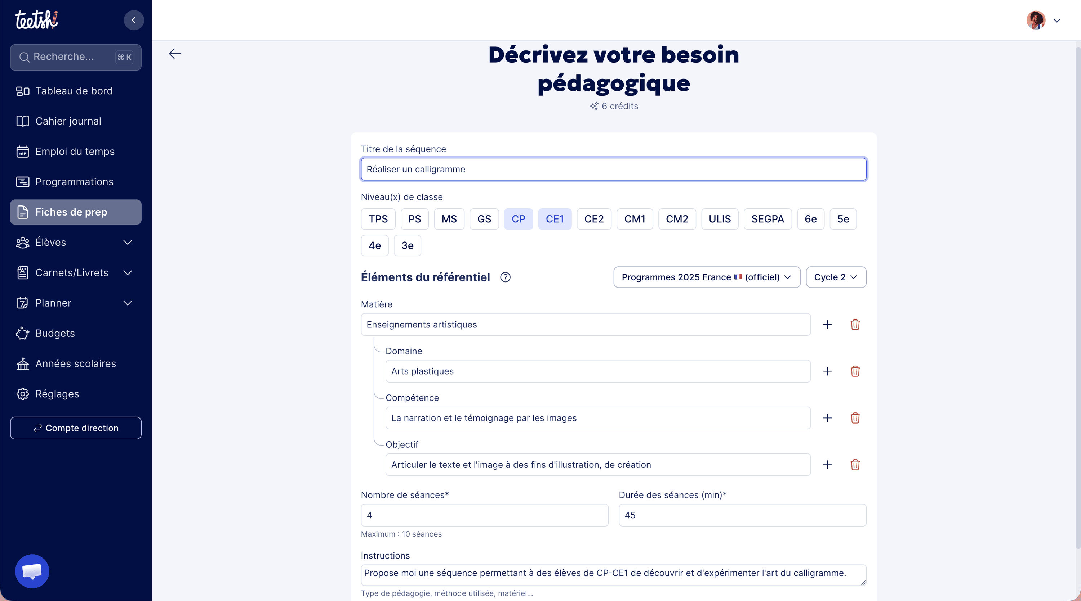The height and width of the screenshot is (601, 1081).
Task: Deselect the CP class level
Action: 518,219
